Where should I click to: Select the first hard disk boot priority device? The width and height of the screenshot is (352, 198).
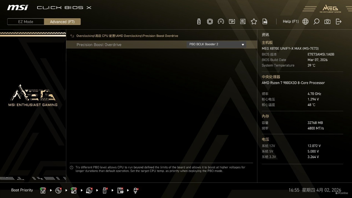(x=43, y=190)
